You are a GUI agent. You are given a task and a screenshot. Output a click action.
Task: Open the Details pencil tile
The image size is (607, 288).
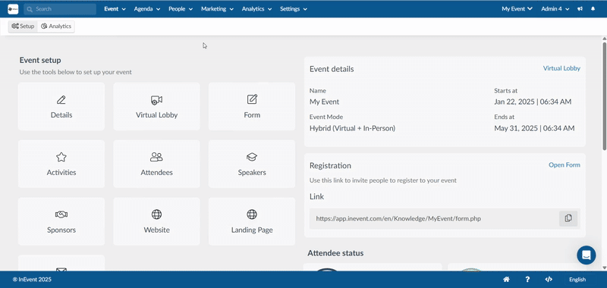coord(61,106)
